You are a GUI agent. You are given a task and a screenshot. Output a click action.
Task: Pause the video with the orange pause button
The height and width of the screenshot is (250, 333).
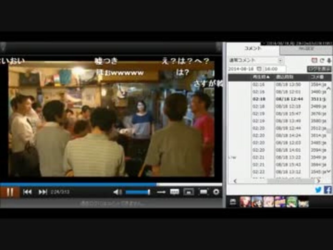click(x=10, y=192)
